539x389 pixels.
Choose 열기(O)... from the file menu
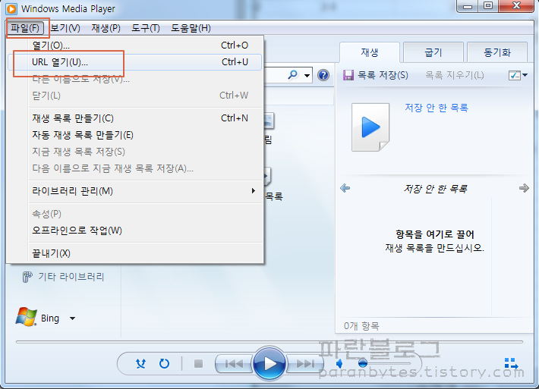point(135,45)
